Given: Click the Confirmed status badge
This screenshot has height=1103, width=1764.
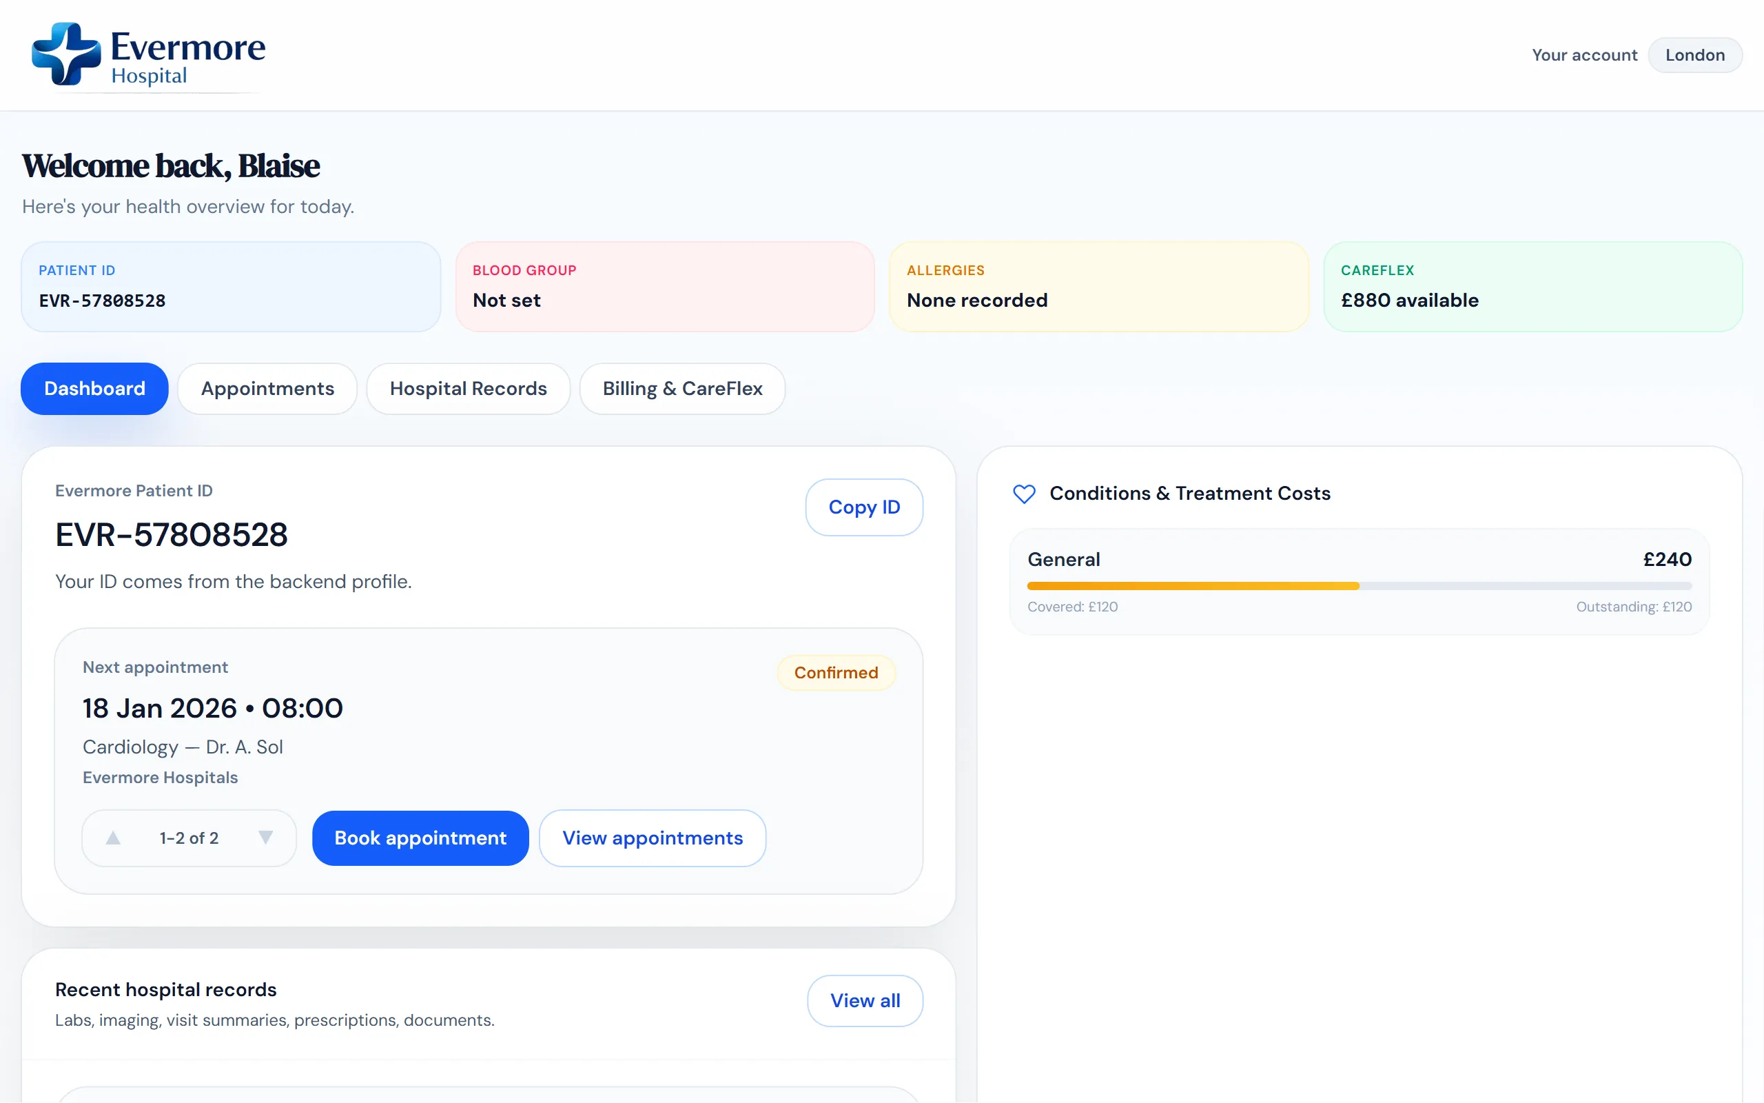Looking at the screenshot, I should (x=836, y=673).
